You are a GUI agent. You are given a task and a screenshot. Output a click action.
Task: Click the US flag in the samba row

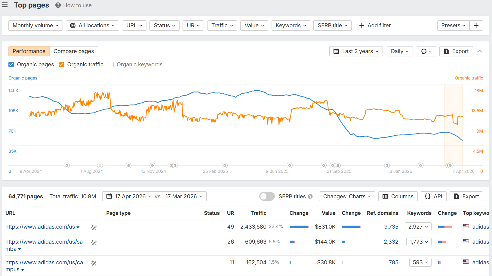[466, 241]
